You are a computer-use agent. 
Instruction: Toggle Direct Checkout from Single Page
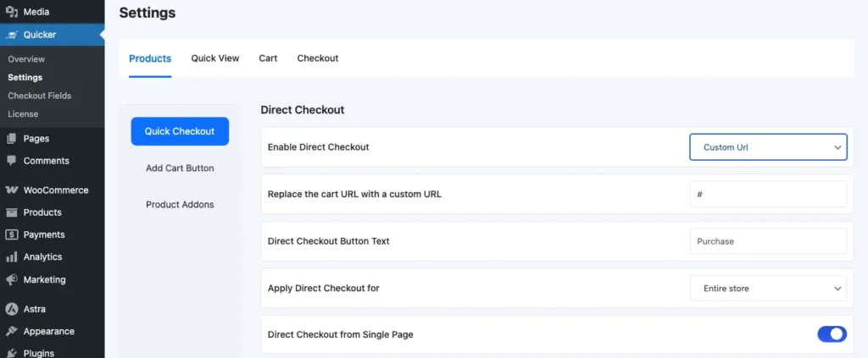832,334
